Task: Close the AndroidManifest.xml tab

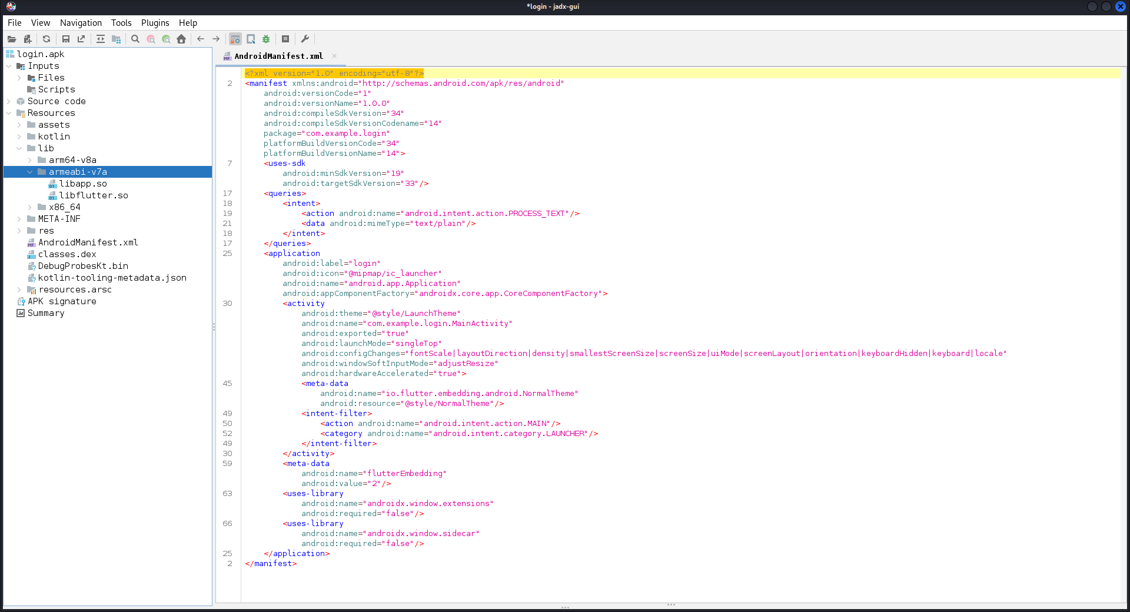Action: pos(334,56)
